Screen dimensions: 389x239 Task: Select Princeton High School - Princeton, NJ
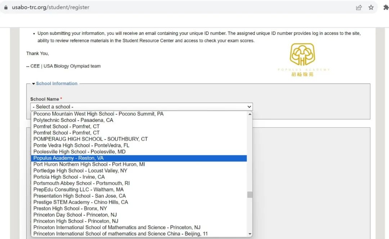coord(139,221)
